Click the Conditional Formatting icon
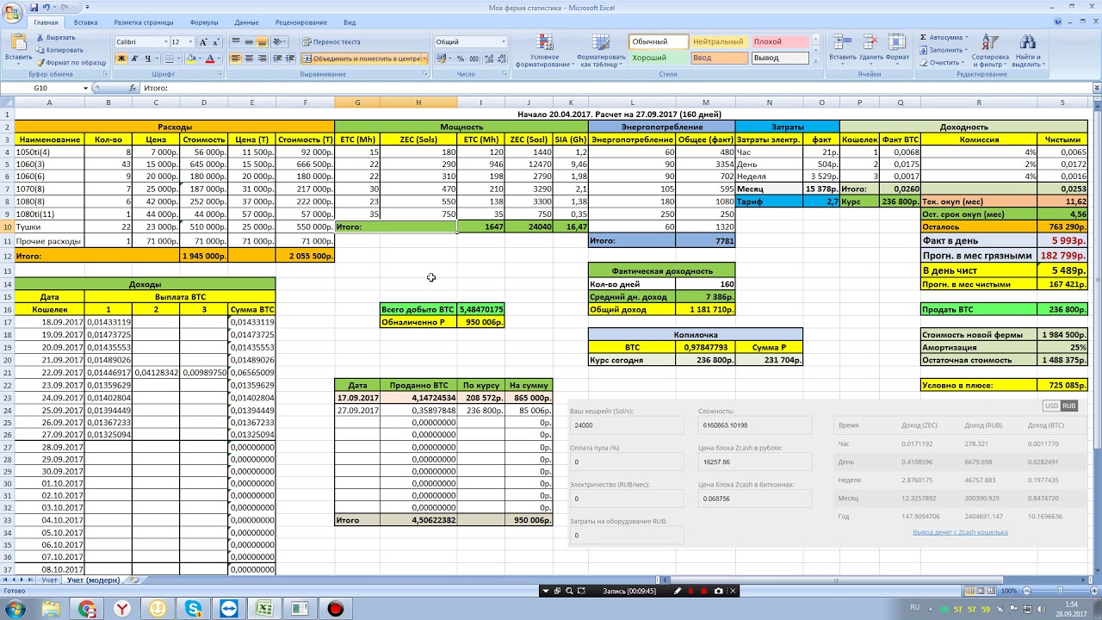 pos(543,50)
